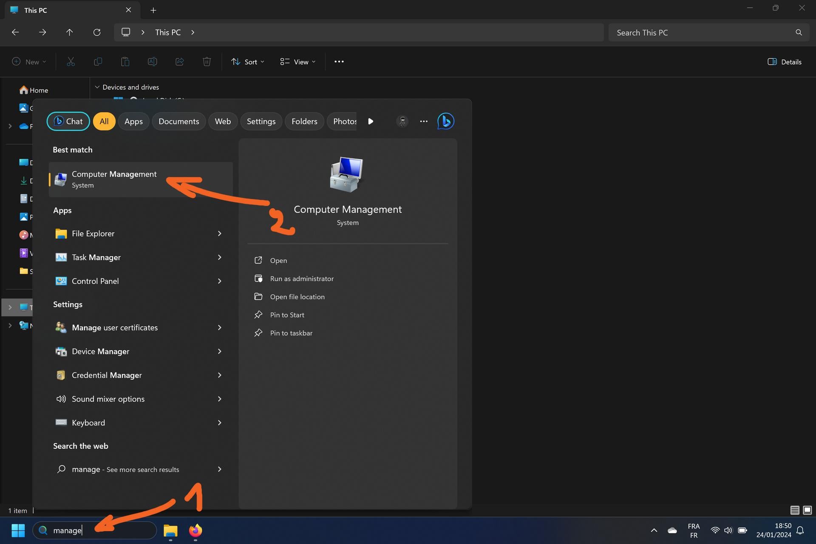Go forward in File Explorer

coord(42,32)
